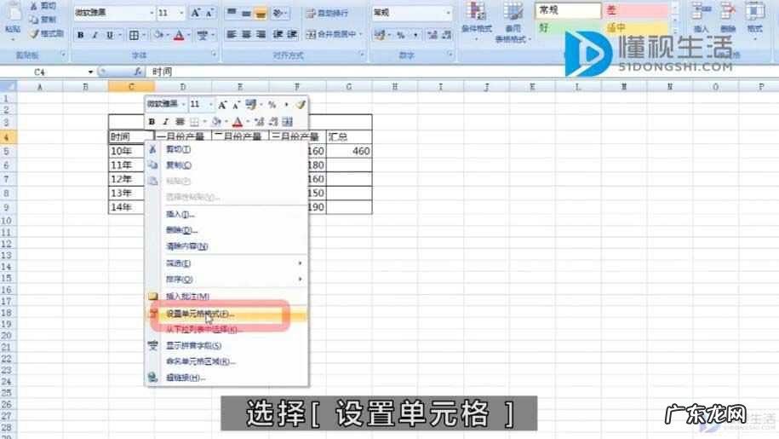Click Decrease Indent in the ribbon
779x439 pixels.
[x=278, y=34]
